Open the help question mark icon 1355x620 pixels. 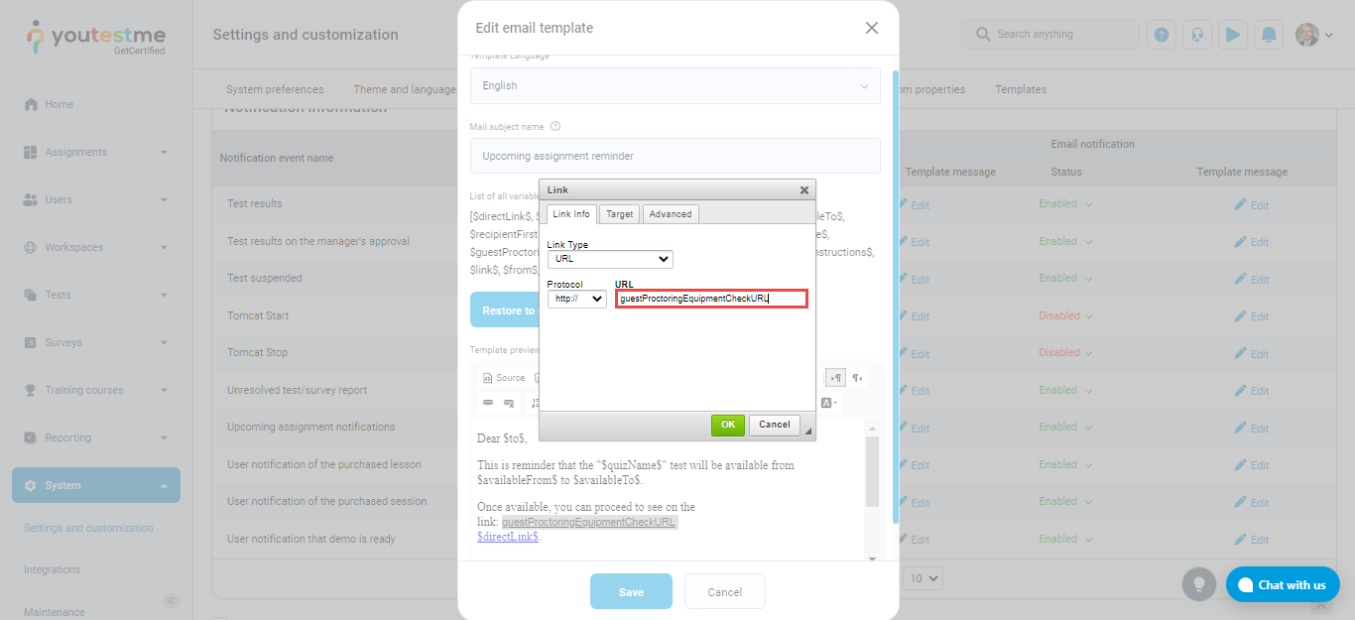tap(1162, 35)
